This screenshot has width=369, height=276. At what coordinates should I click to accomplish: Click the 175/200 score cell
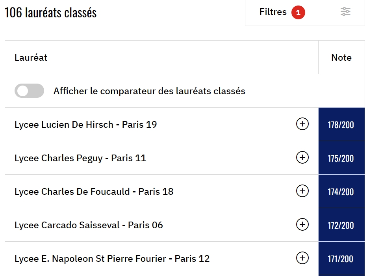tap(341, 158)
